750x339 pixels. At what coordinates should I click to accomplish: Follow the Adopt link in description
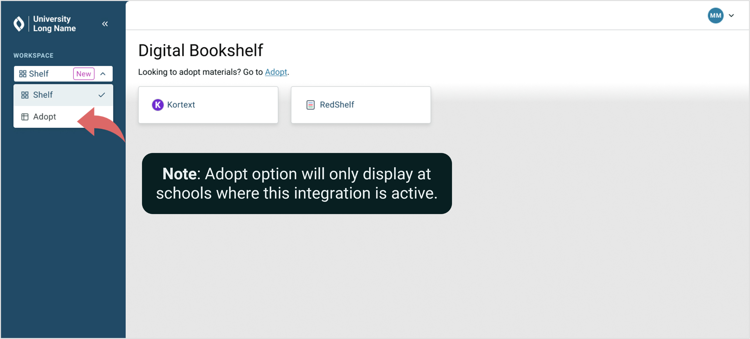click(276, 72)
